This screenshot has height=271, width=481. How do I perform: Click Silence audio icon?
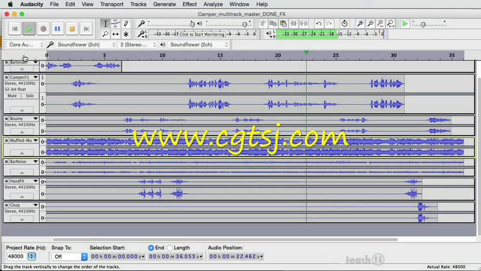click(304, 23)
